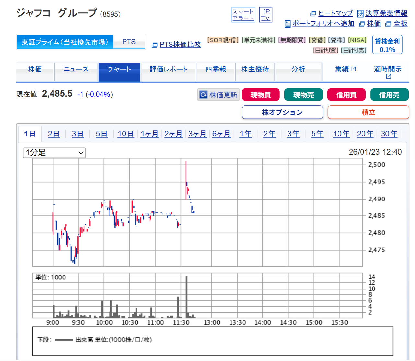Open the スマートアラート link

click(243, 15)
